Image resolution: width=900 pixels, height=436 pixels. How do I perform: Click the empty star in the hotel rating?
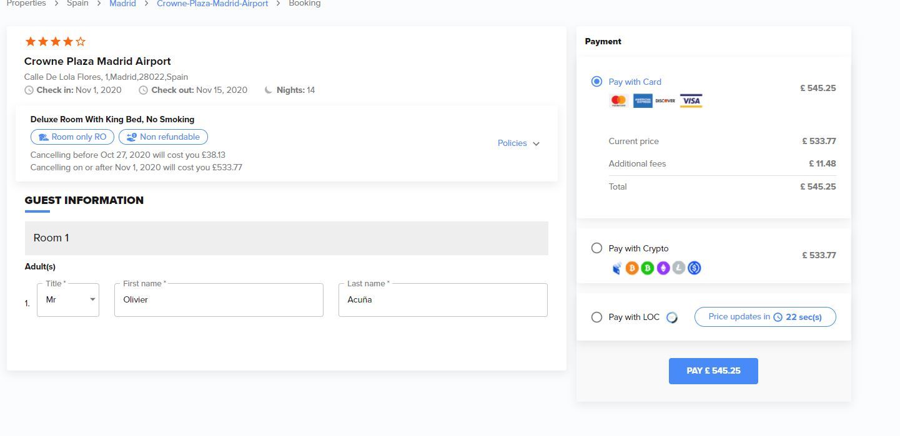tap(81, 42)
